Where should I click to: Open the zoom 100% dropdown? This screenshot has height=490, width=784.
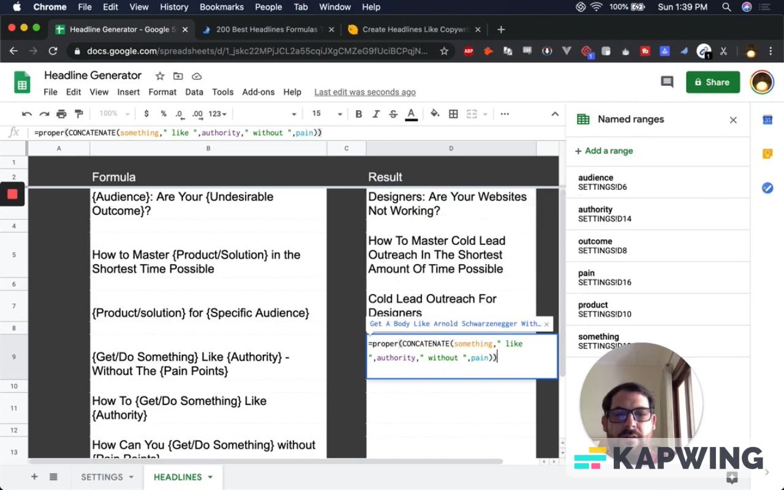pyautogui.click(x=115, y=114)
